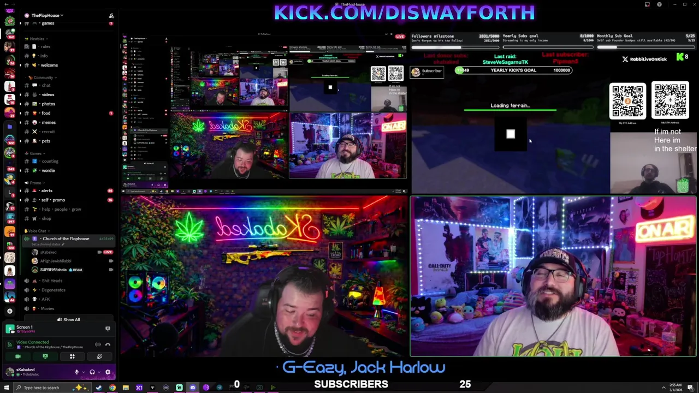Join the Movies voice channel
Screen dimensions: 699x393
point(68,308)
